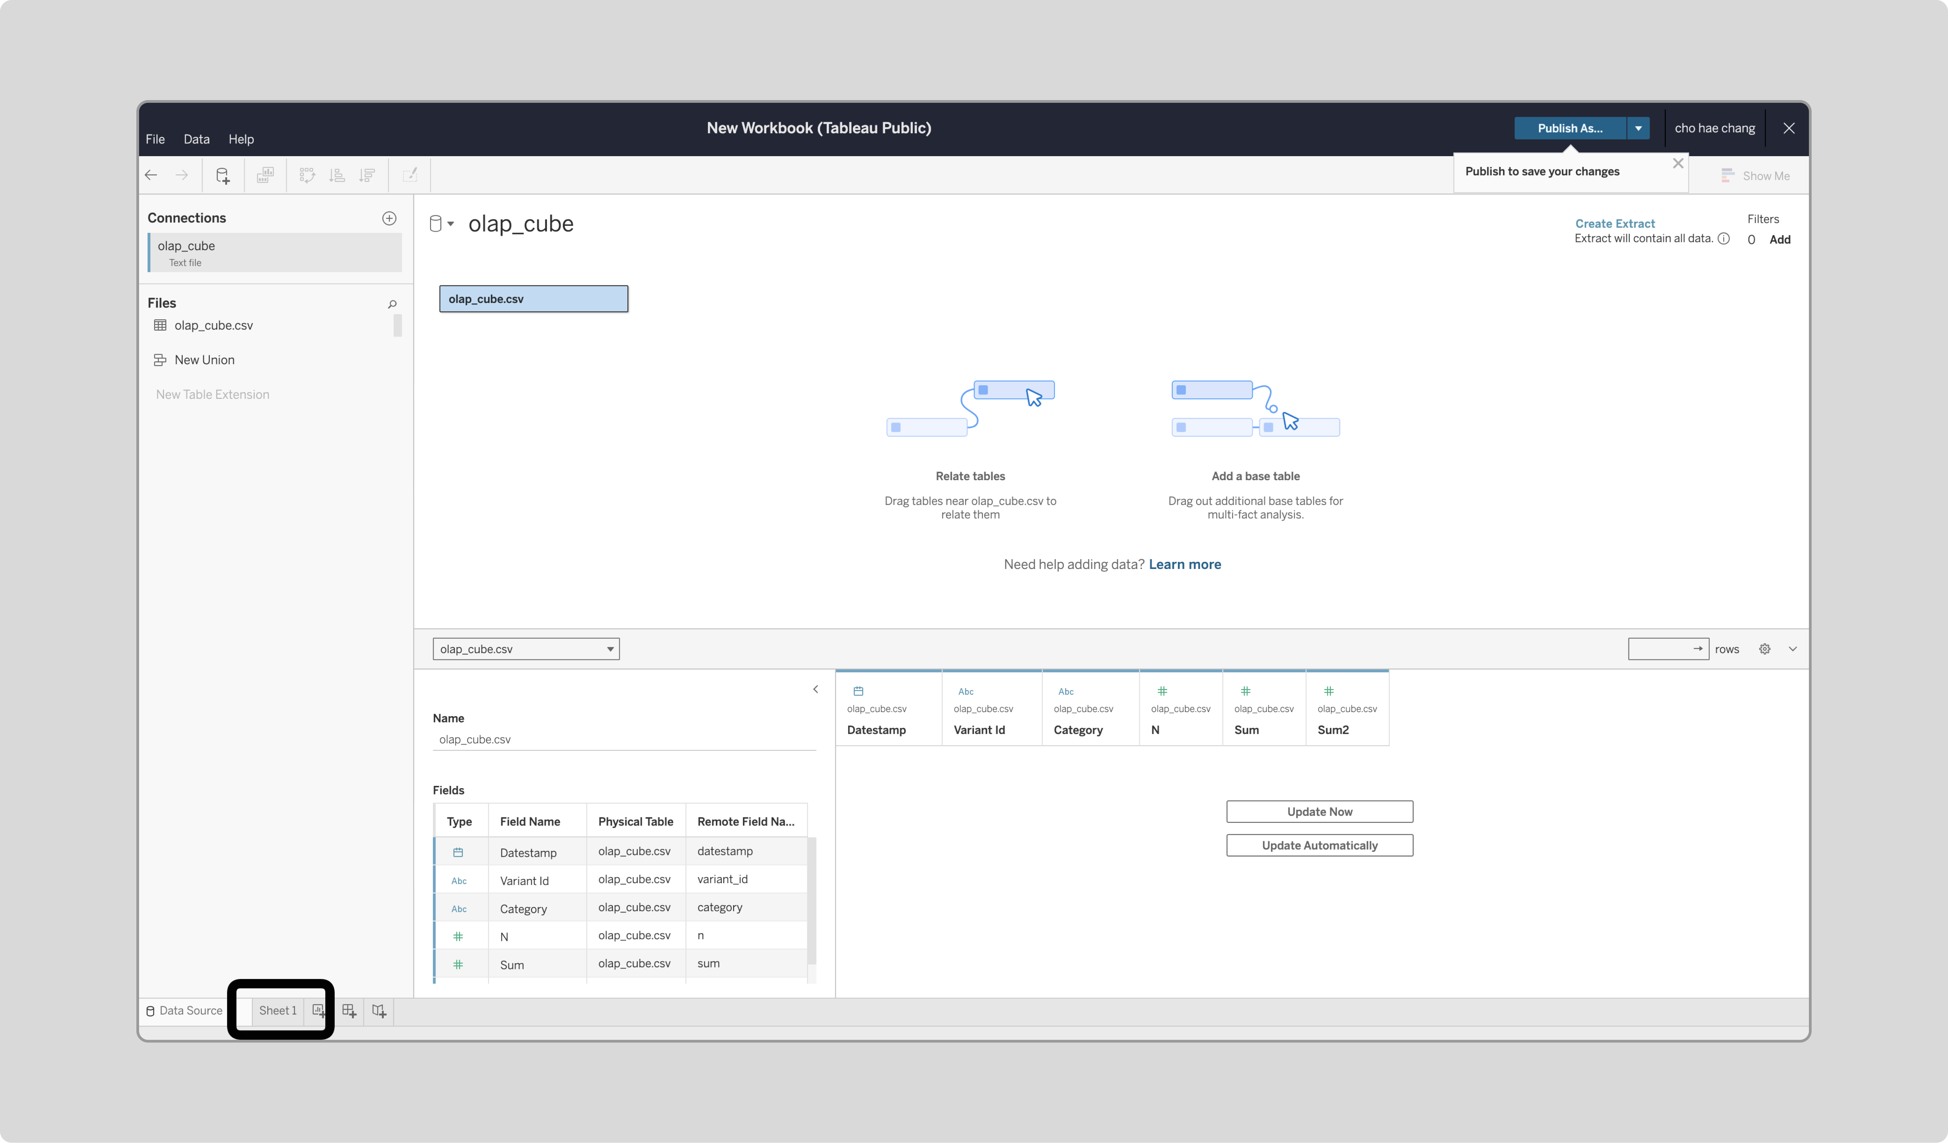Image resolution: width=1948 pixels, height=1143 pixels.
Task: Click the Redo forward arrow in toolbar
Action: tap(182, 175)
